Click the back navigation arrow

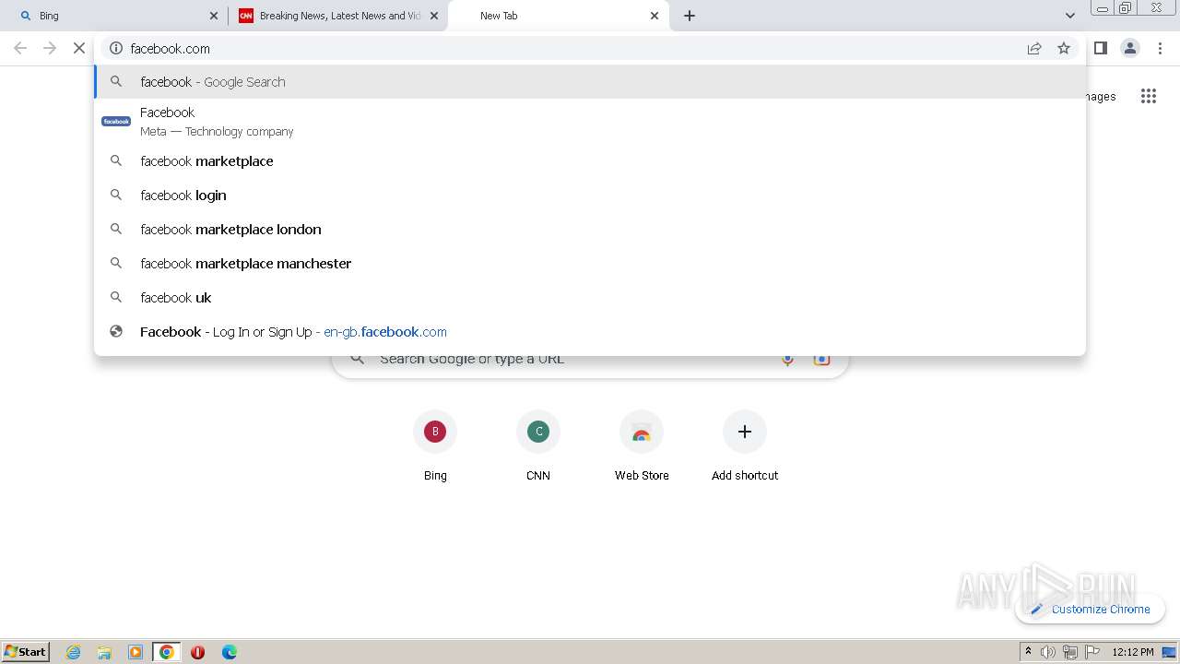click(x=20, y=48)
